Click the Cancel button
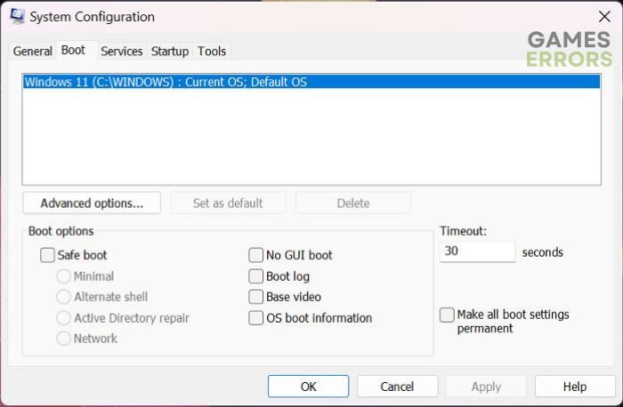Viewport: 623px width, 407px height. tap(397, 387)
